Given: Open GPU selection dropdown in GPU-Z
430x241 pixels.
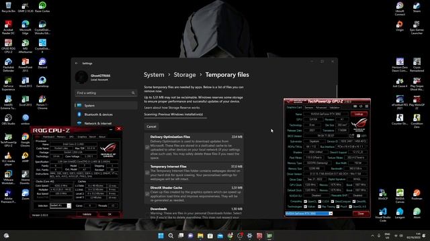Looking at the screenshot, I should (331, 214).
